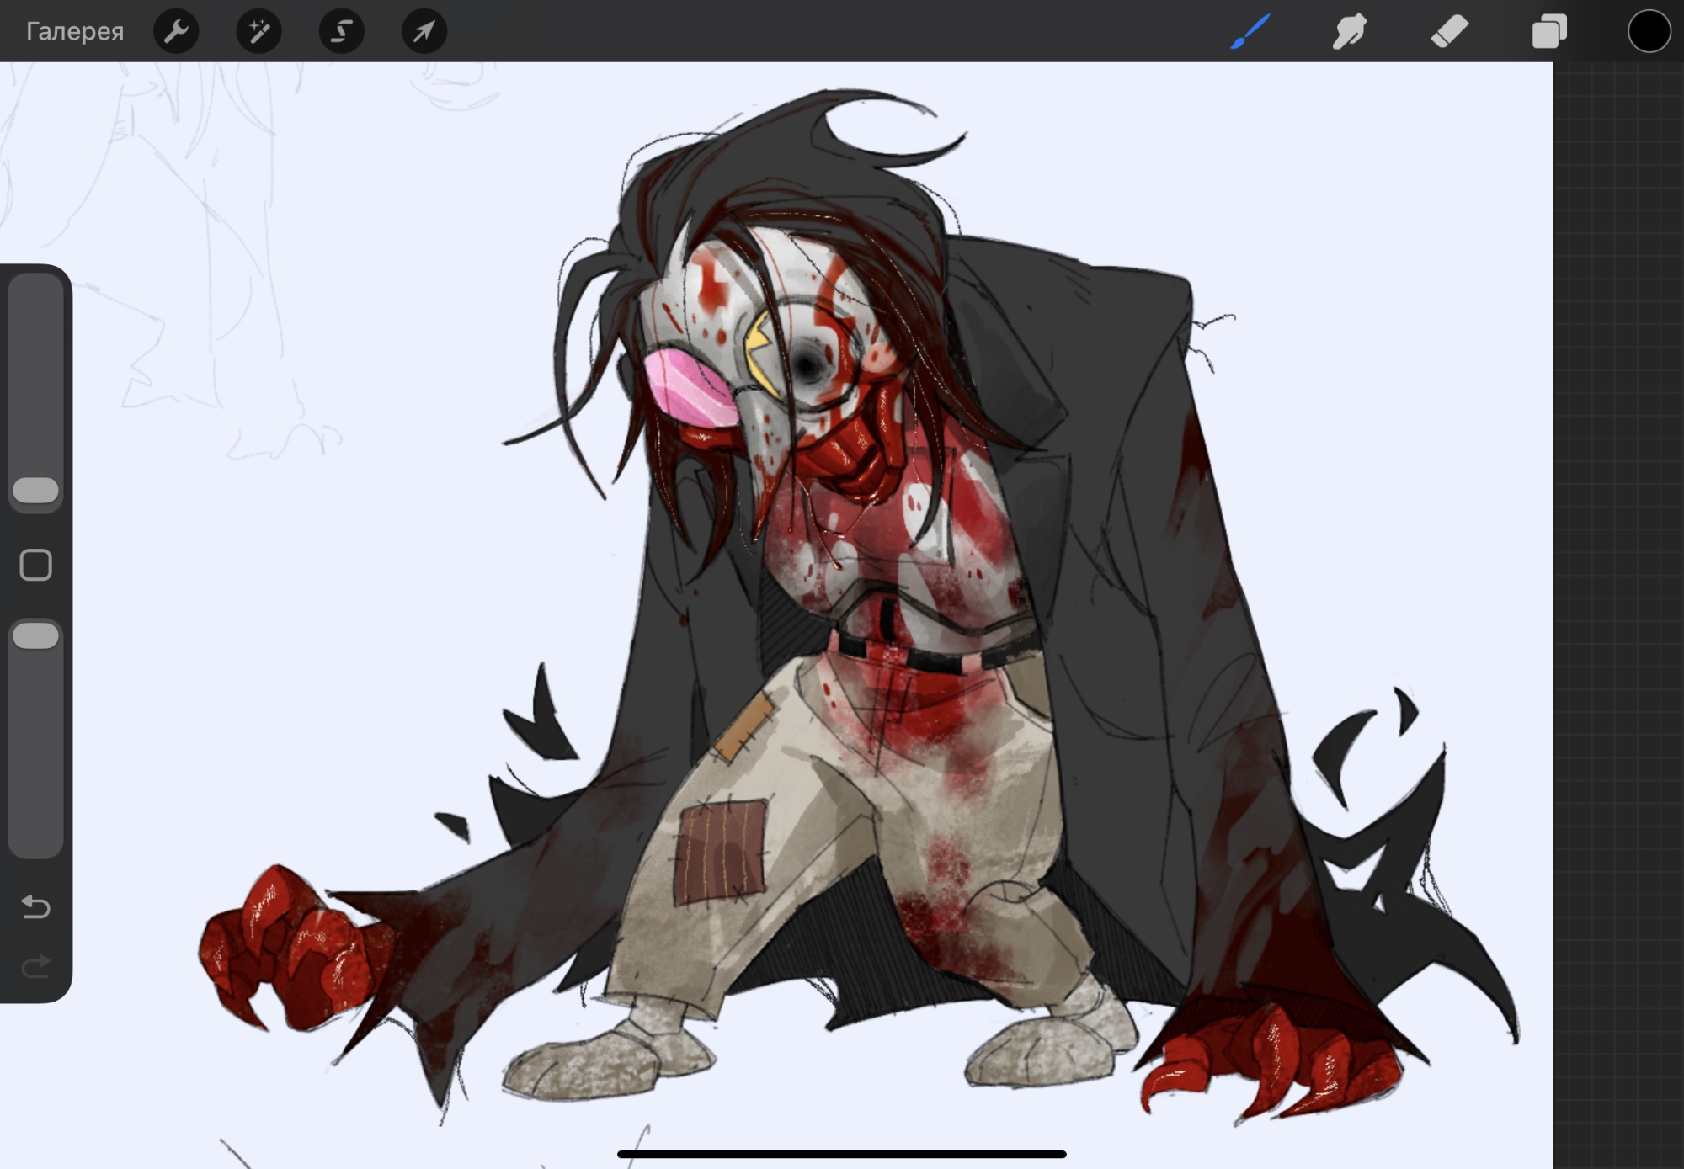Viewport: 1684px width, 1169px height.
Task: Select the Eraser tool
Action: [1449, 32]
